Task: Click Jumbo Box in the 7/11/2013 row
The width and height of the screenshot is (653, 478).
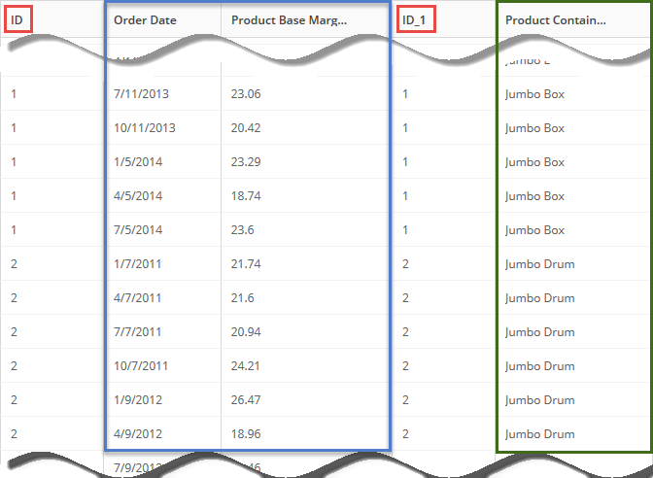Action: (534, 94)
